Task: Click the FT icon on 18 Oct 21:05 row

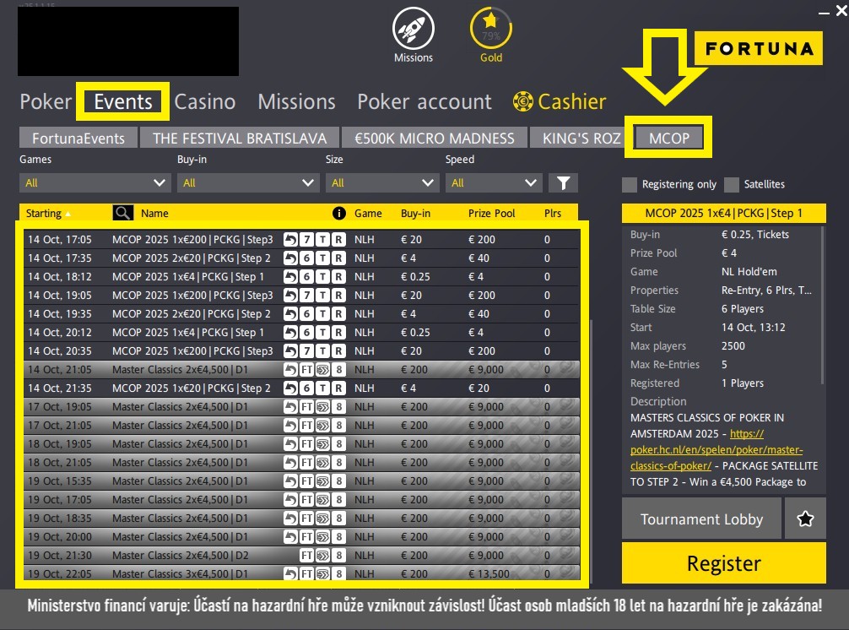Action: click(x=306, y=463)
